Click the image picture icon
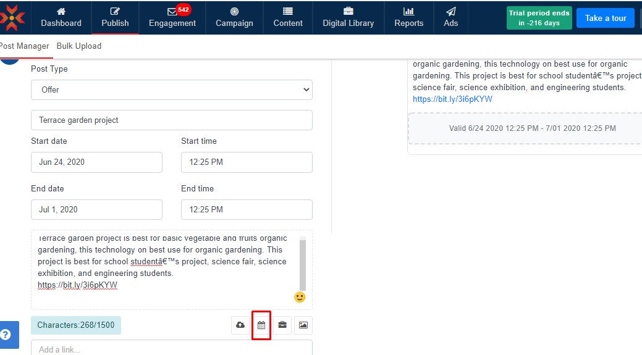This screenshot has width=642, height=355. [x=303, y=325]
